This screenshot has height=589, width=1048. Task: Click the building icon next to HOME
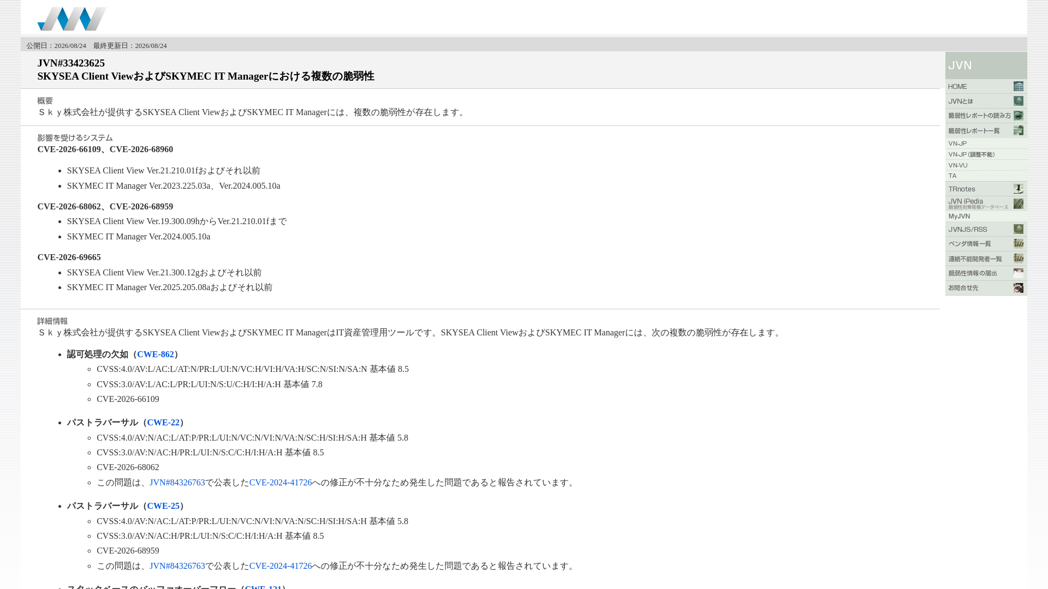tap(1019, 86)
